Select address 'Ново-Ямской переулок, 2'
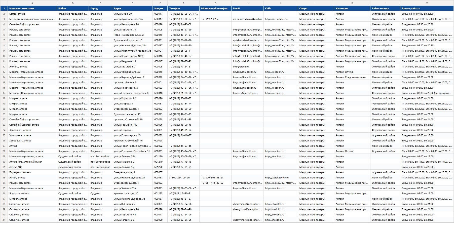This screenshot has width=454, height=227. [x=132, y=35]
